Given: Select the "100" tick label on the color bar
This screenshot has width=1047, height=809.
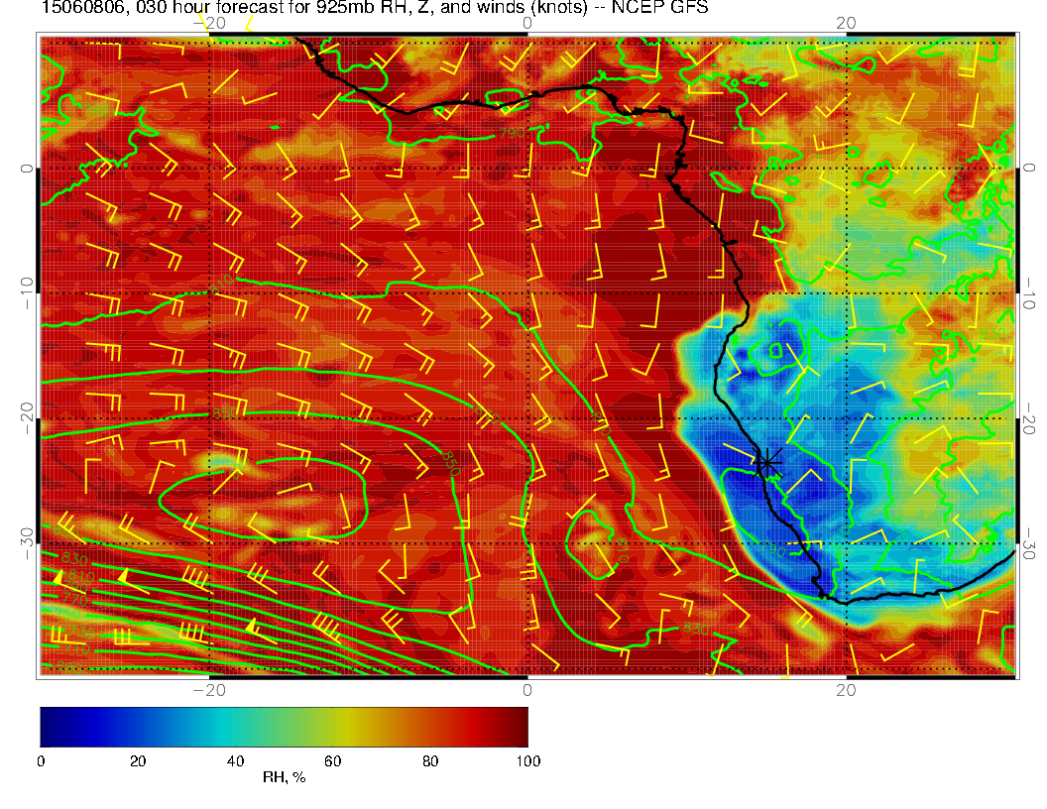Looking at the screenshot, I should click(528, 761).
